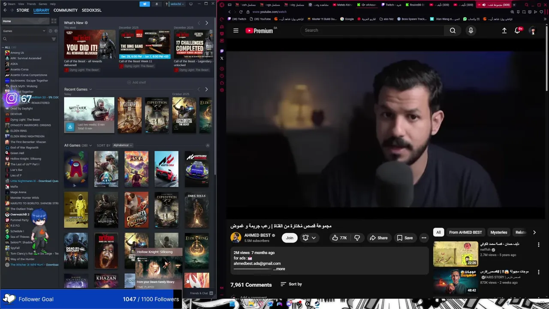The image size is (549, 309).
Task: Click Add shelf in Steam library
Action: (x=136, y=82)
